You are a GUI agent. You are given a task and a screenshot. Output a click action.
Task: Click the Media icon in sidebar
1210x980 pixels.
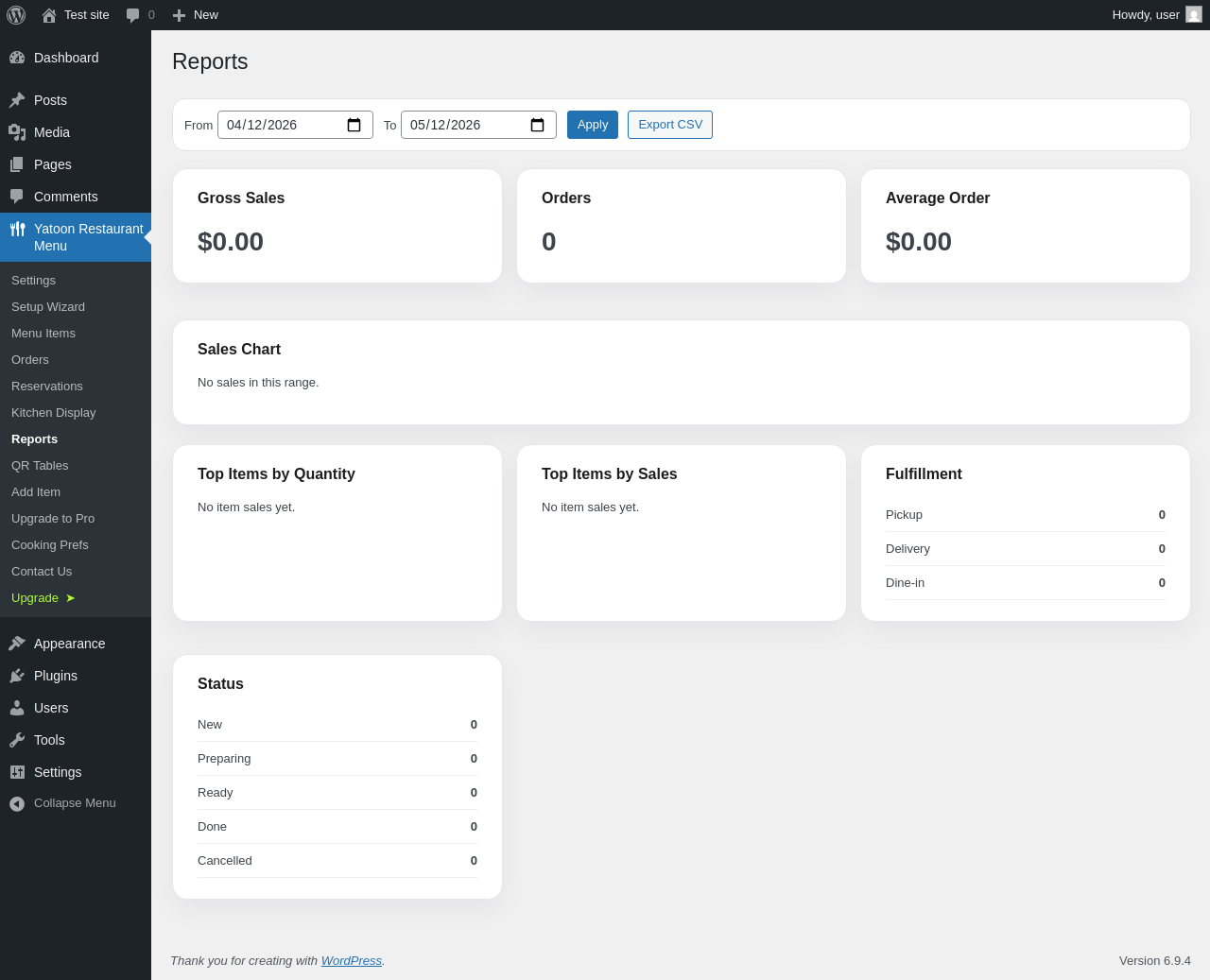tap(17, 132)
